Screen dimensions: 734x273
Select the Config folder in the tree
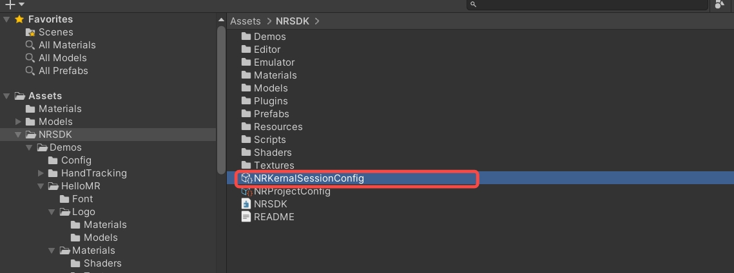[x=76, y=160]
